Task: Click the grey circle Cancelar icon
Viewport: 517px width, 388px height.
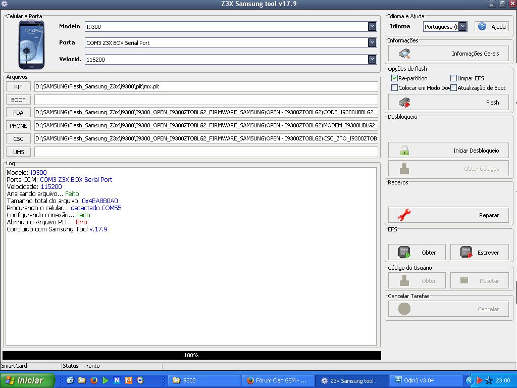Action: point(404,309)
